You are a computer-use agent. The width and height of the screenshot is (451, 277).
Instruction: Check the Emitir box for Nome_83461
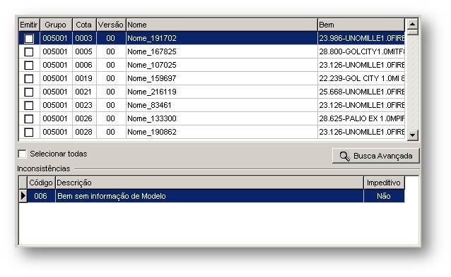click(x=29, y=106)
